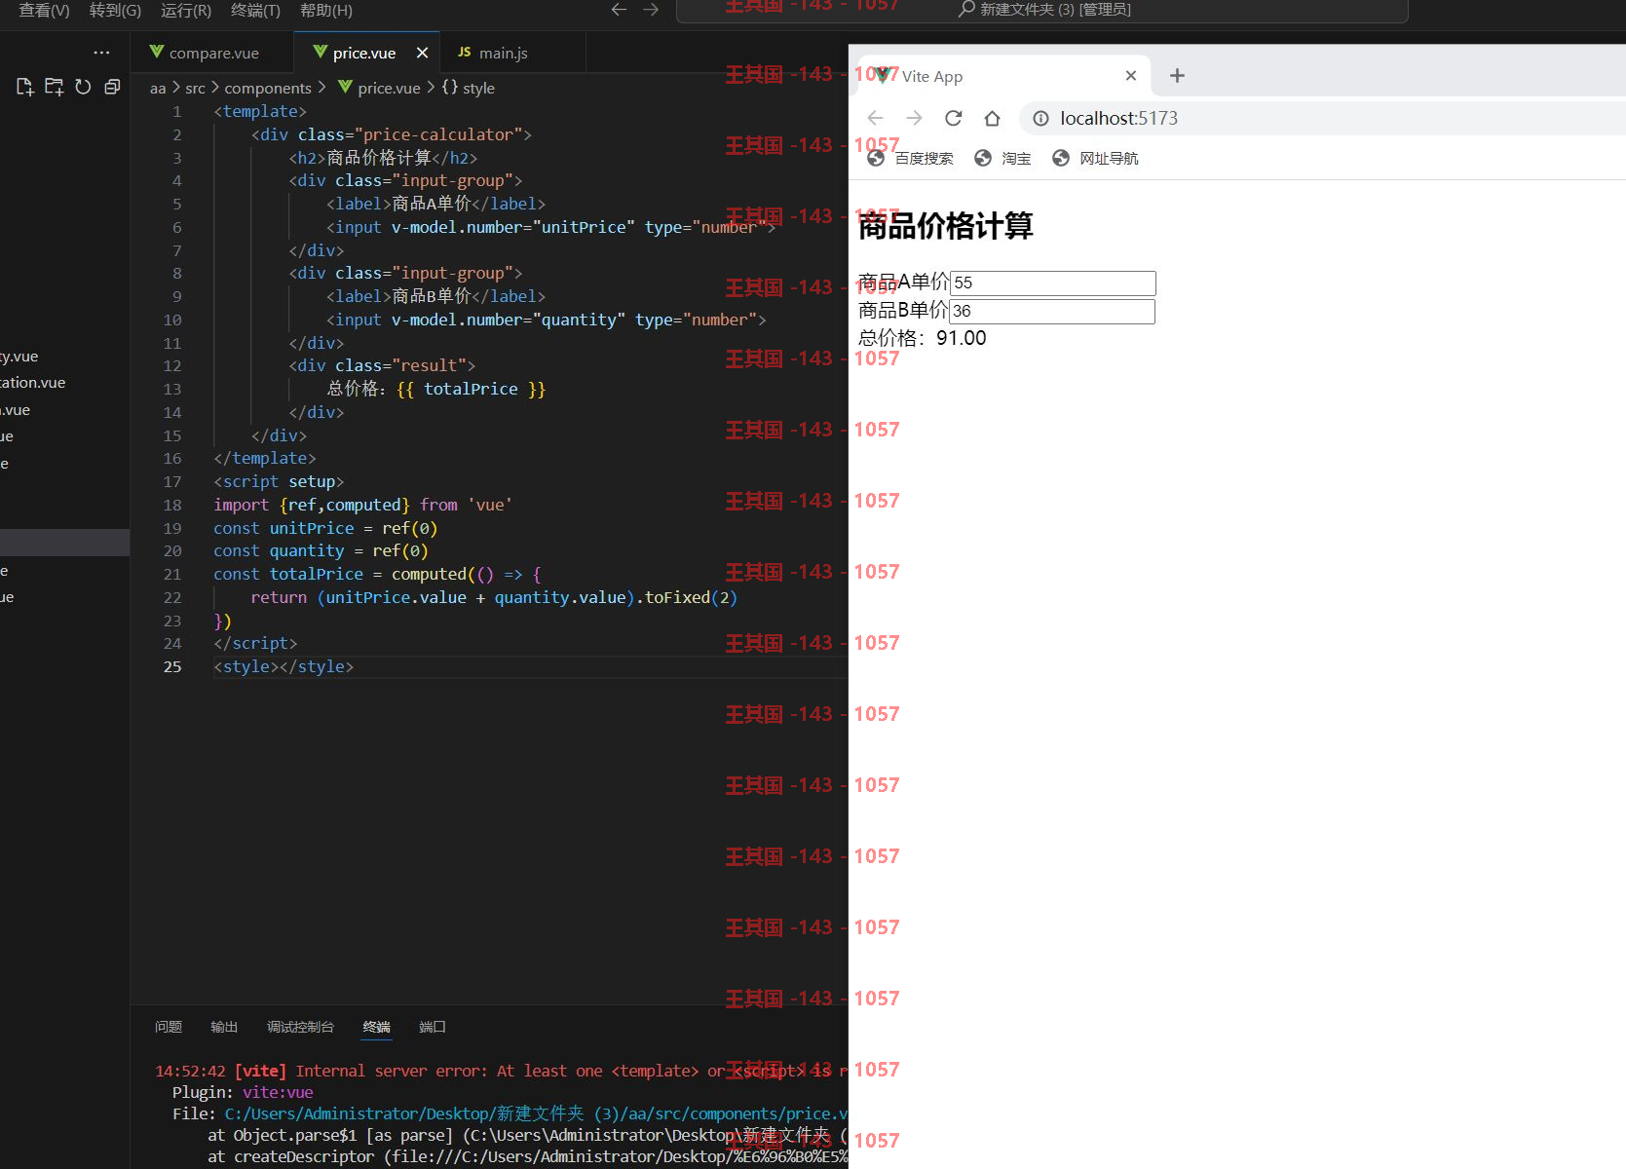
Task: Go forward in VS Code navigation history
Action: click(652, 10)
